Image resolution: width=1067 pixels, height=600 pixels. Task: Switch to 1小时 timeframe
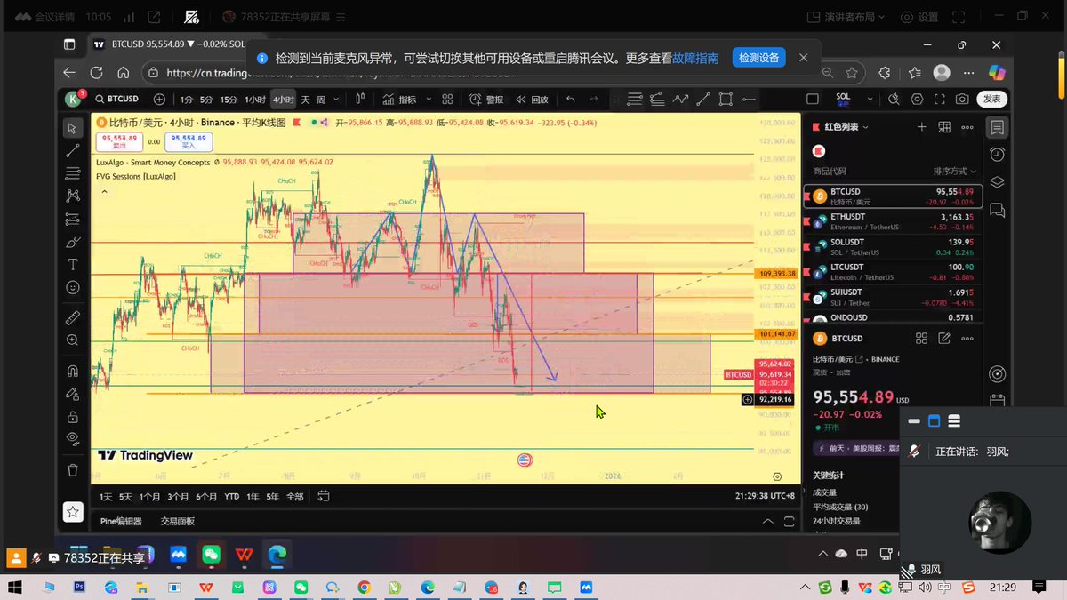pyautogui.click(x=255, y=100)
